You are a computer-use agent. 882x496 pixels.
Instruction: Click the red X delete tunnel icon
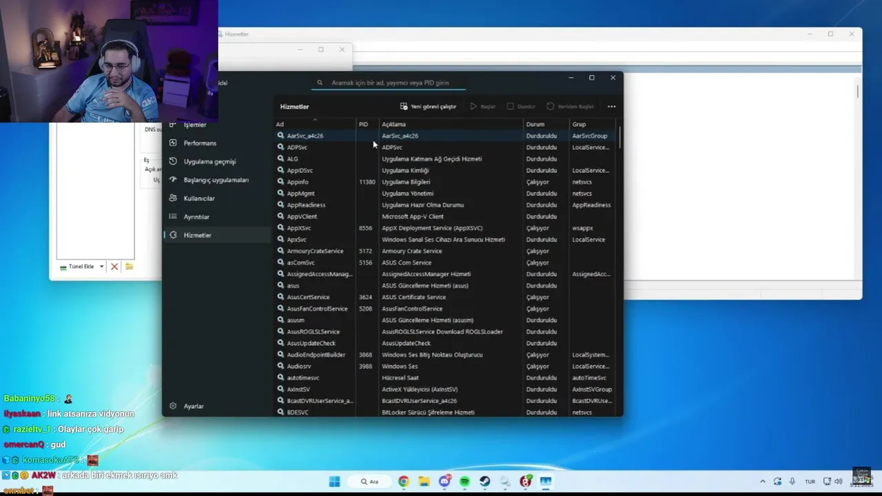click(x=114, y=267)
